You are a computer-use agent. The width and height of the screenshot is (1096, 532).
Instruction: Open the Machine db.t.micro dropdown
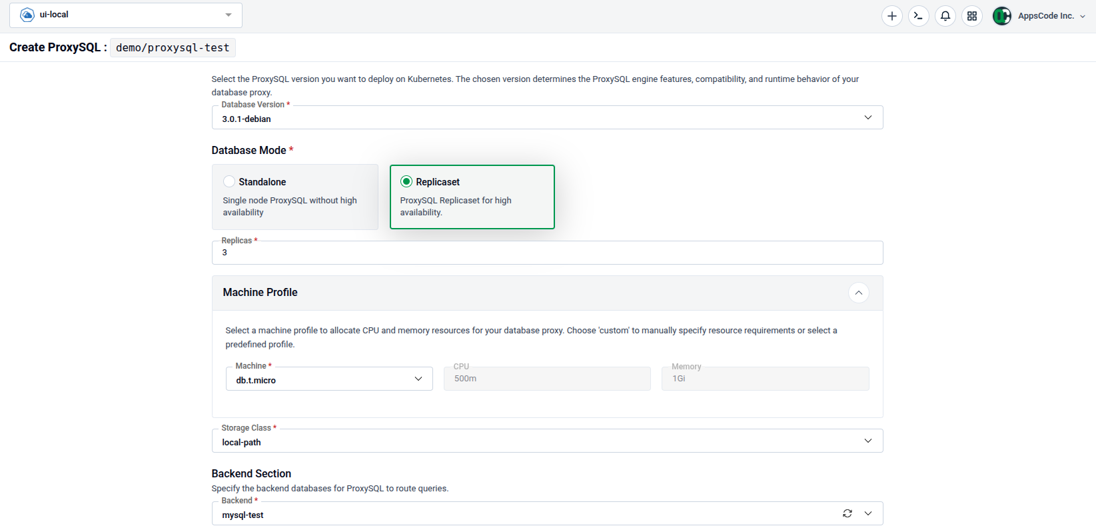click(x=329, y=379)
